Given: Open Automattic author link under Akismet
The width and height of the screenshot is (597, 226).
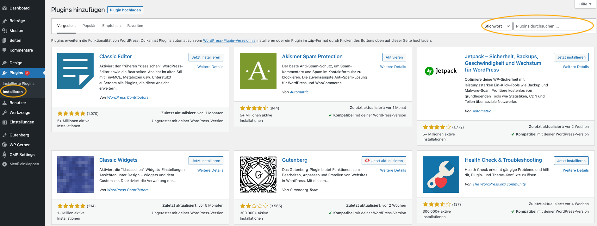Looking at the screenshot, I should point(299,92).
